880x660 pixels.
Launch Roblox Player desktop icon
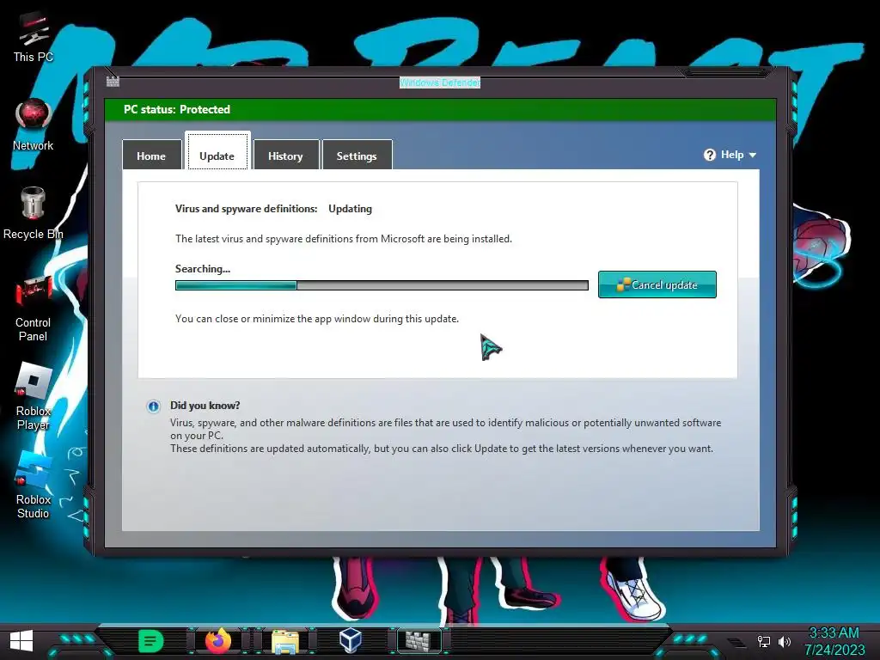click(x=34, y=397)
